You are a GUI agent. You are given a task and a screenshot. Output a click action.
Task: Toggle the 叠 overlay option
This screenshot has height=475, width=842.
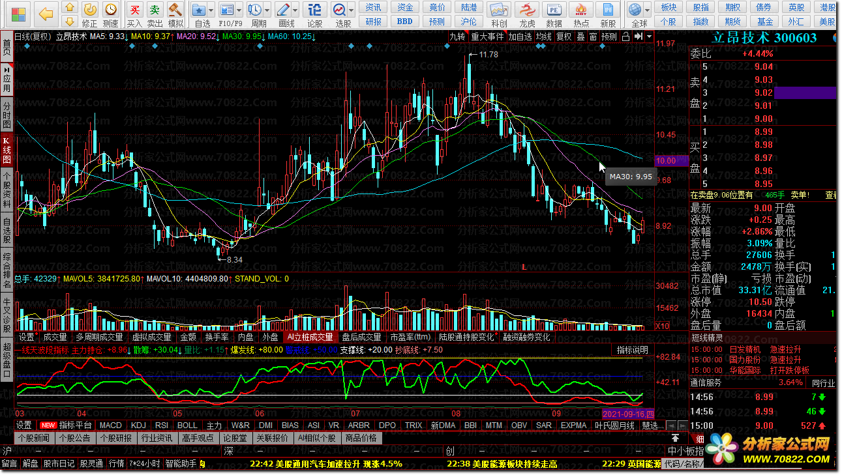(x=580, y=36)
